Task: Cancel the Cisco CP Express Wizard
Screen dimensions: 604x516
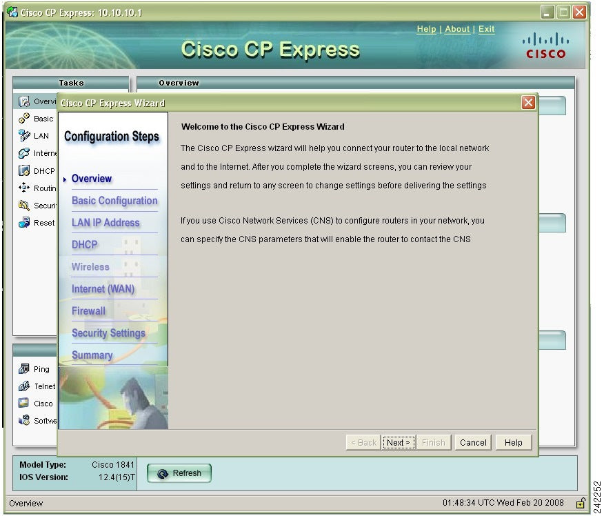Action: coord(472,442)
